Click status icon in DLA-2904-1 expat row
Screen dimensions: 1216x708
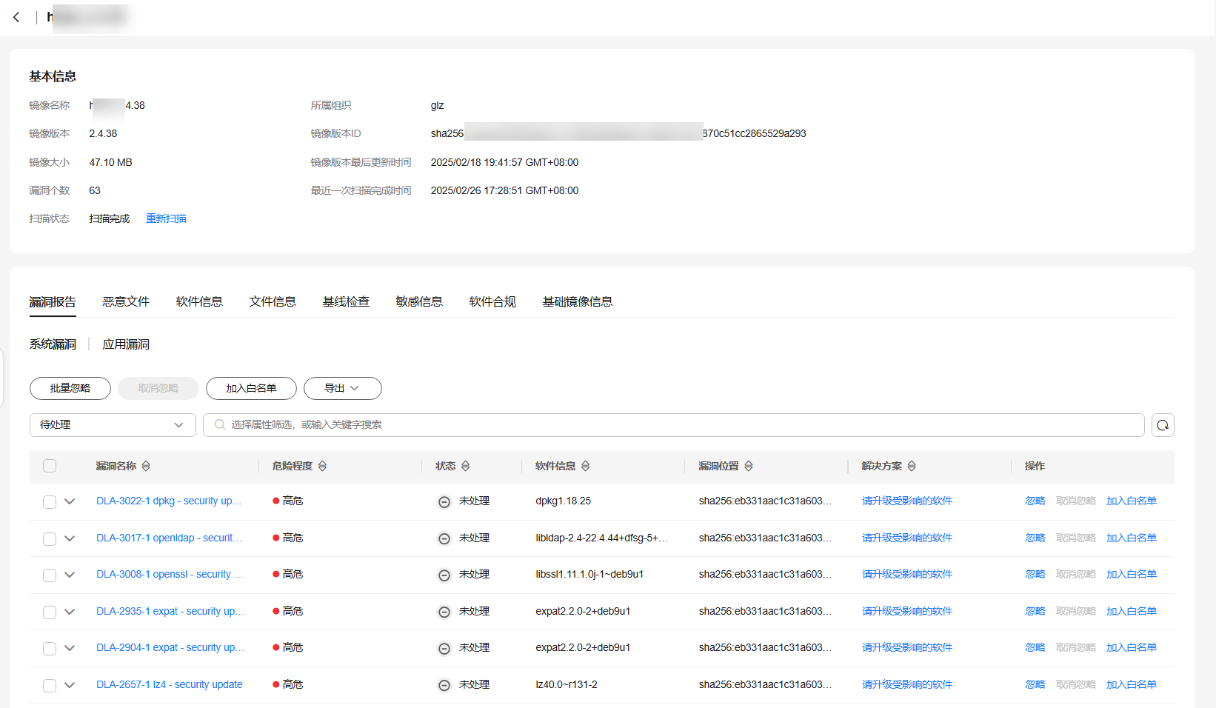coord(444,649)
